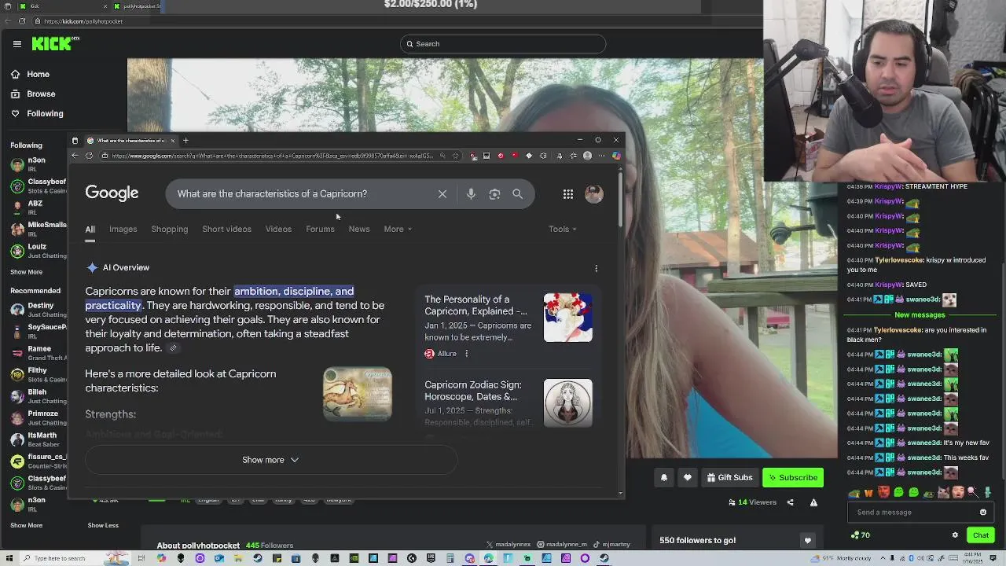This screenshot has width=1006, height=566.
Task: Click the Allure article thumbnail
Action: (568, 318)
